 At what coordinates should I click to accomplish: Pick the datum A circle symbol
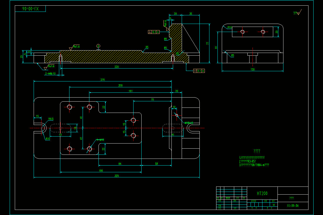(98, 46)
